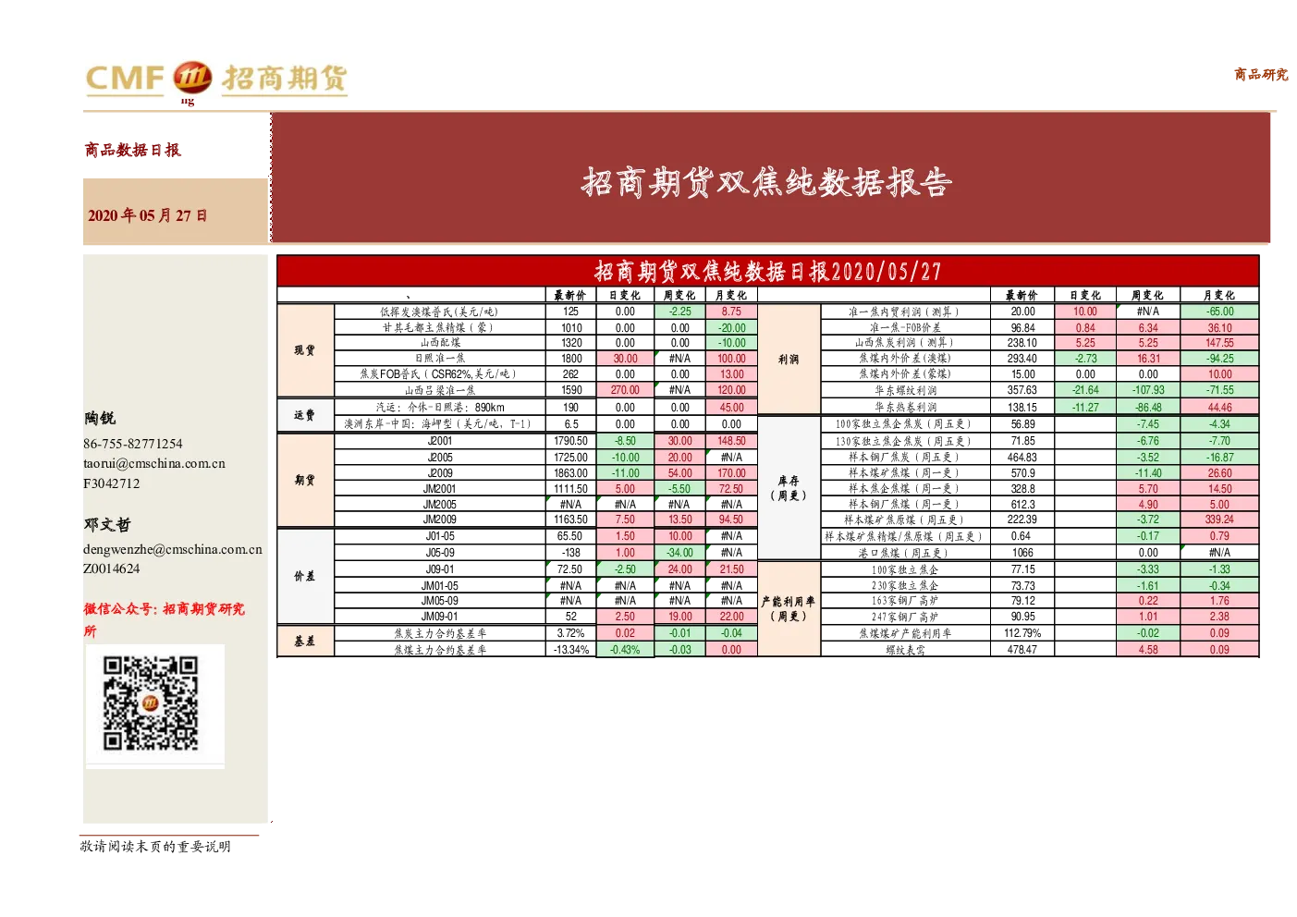Click the 期货 category cell
Image resolution: width=1297 pixels, height=917 pixels.
[x=305, y=480]
